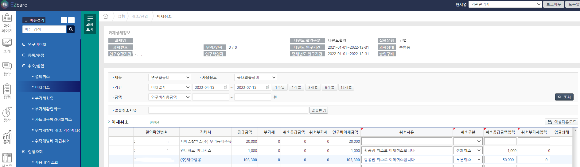Focus the minimum amount input field
This screenshot has width=580, height=167.
(x=211, y=97)
